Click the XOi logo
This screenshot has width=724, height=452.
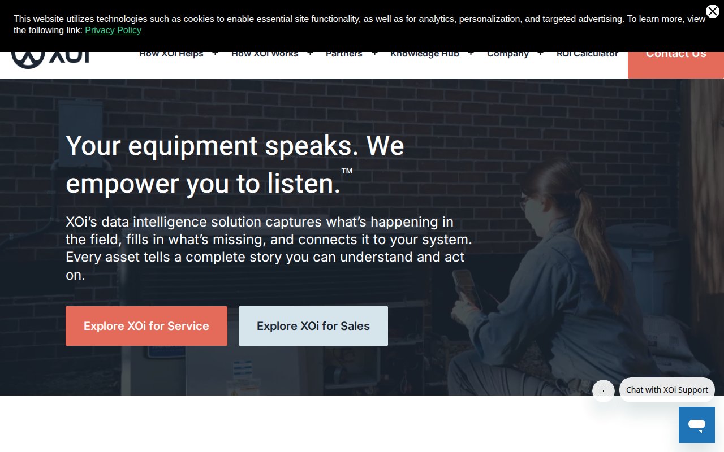[51, 60]
